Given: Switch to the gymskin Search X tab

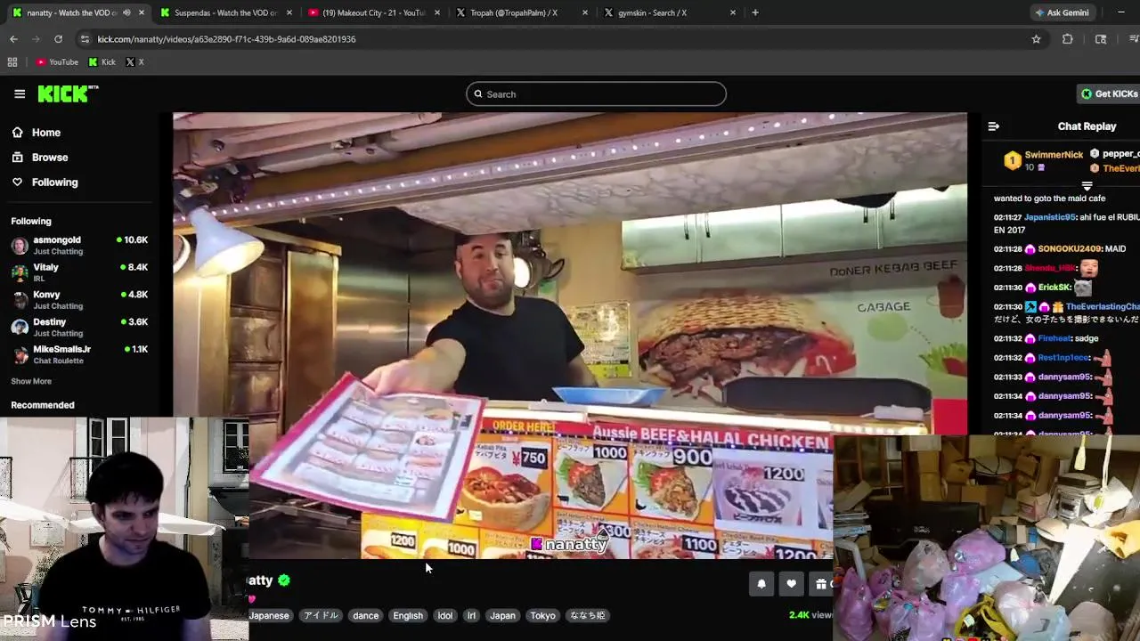Looking at the screenshot, I should coord(670,12).
